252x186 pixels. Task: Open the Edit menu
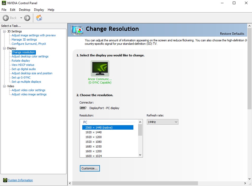point(13,10)
